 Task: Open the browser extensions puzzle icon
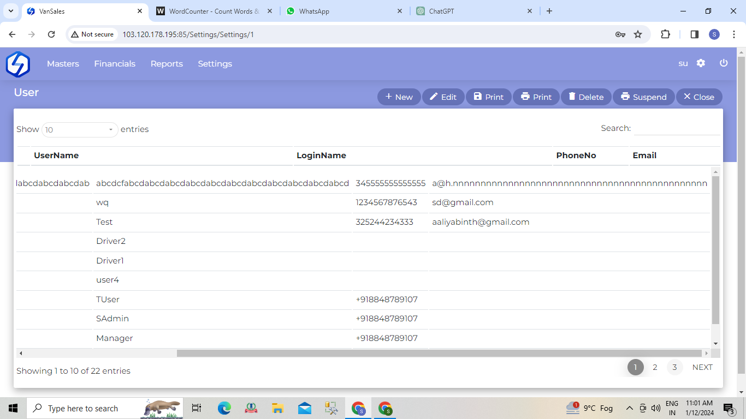point(665,34)
